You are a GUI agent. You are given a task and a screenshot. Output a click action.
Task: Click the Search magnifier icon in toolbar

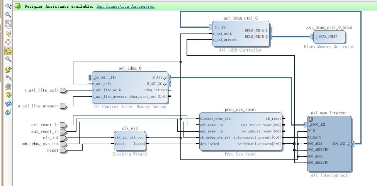click(8, 59)
